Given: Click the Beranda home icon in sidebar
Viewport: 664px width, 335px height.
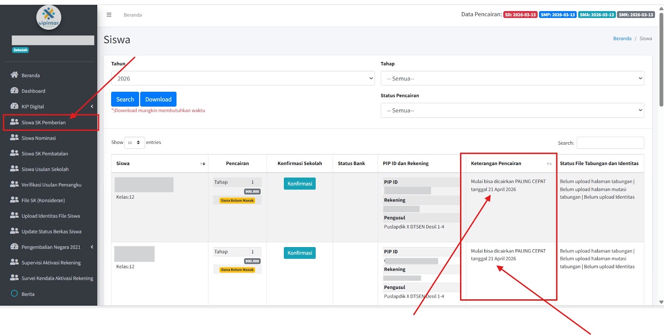Looking at the screenshot, I should click(15, 75).
